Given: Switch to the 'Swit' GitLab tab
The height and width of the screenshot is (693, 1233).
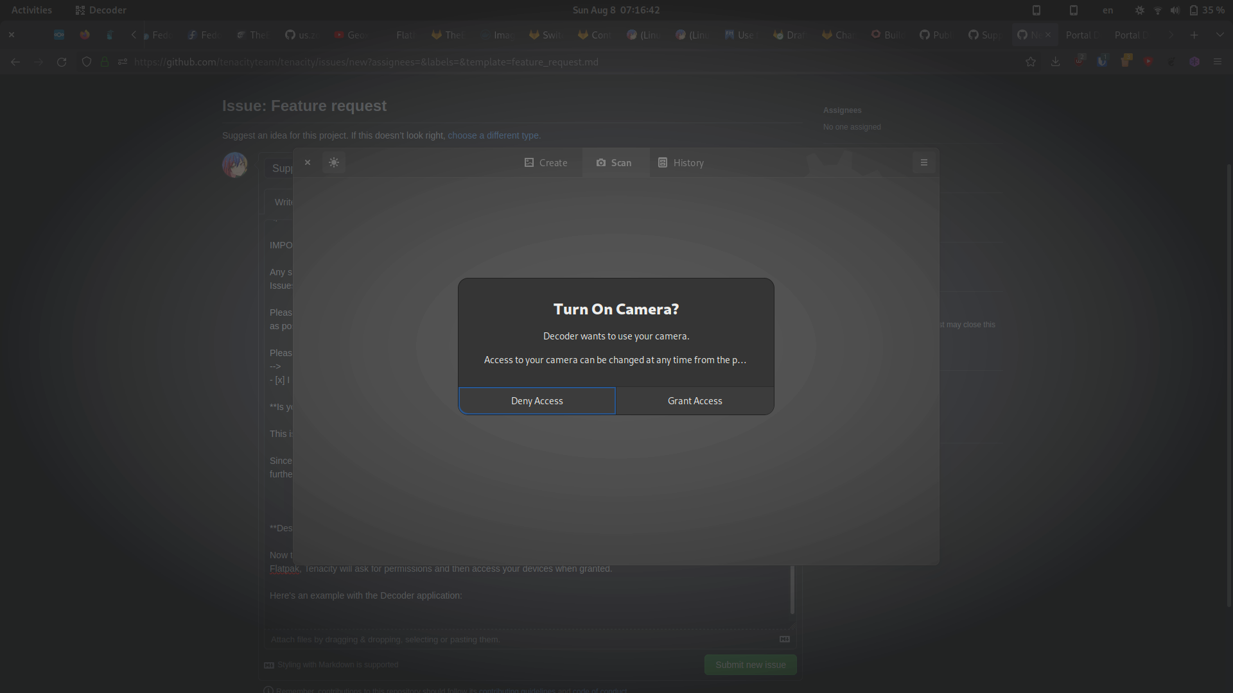Looking at the screenshot, I should pyautogui.click(x=547, y=35).
